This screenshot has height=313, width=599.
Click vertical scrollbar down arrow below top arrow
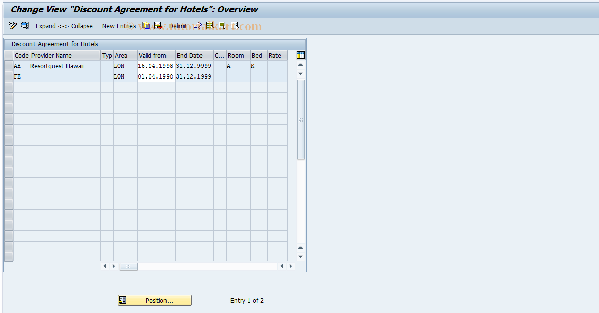pos(301,74)
